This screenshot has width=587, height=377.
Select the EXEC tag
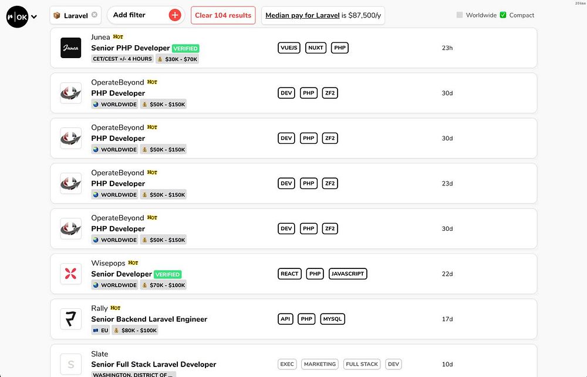287,364
